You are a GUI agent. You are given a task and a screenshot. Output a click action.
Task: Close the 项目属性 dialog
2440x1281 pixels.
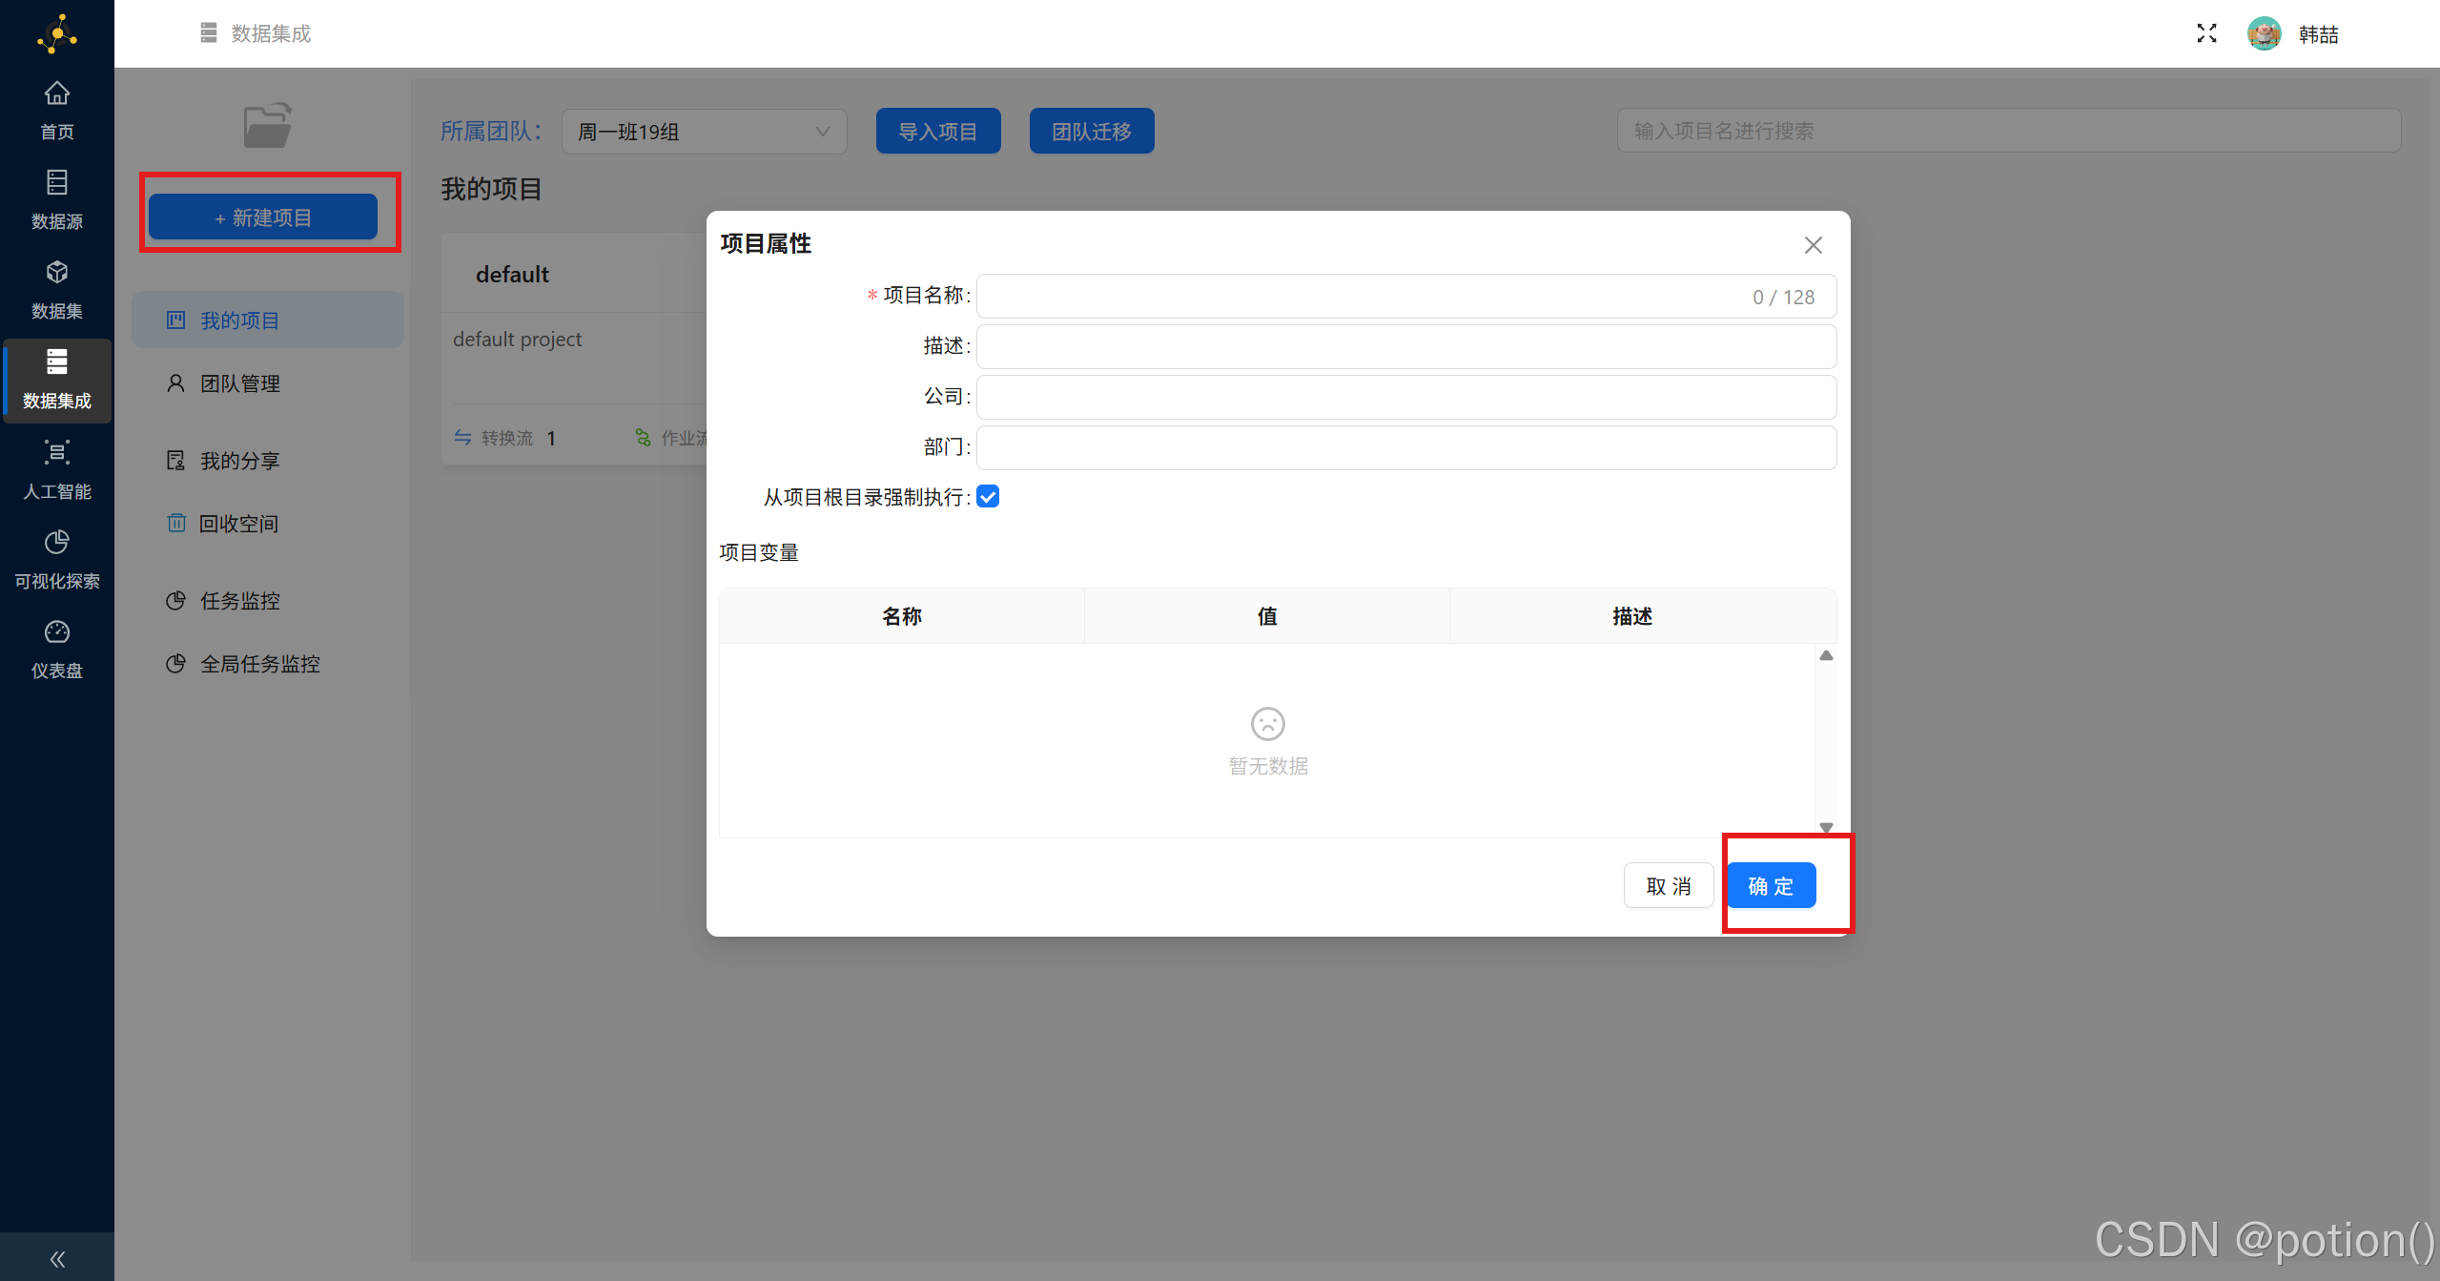pos(1812,245)
